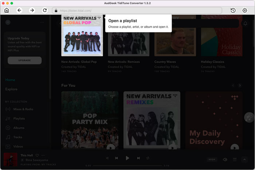Click the floating add-music button on right edge

point(249,117)
